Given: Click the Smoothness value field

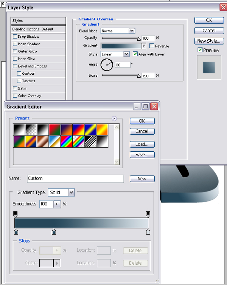Looking at the screenshot, I should pyautogui.click(x=47, y=204).
